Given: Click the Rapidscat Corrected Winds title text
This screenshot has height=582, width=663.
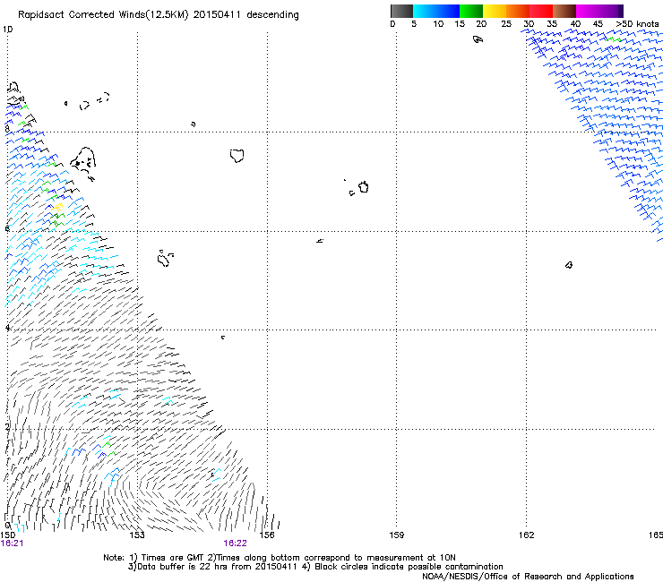Looking at the screenshot, I should 159,15.
